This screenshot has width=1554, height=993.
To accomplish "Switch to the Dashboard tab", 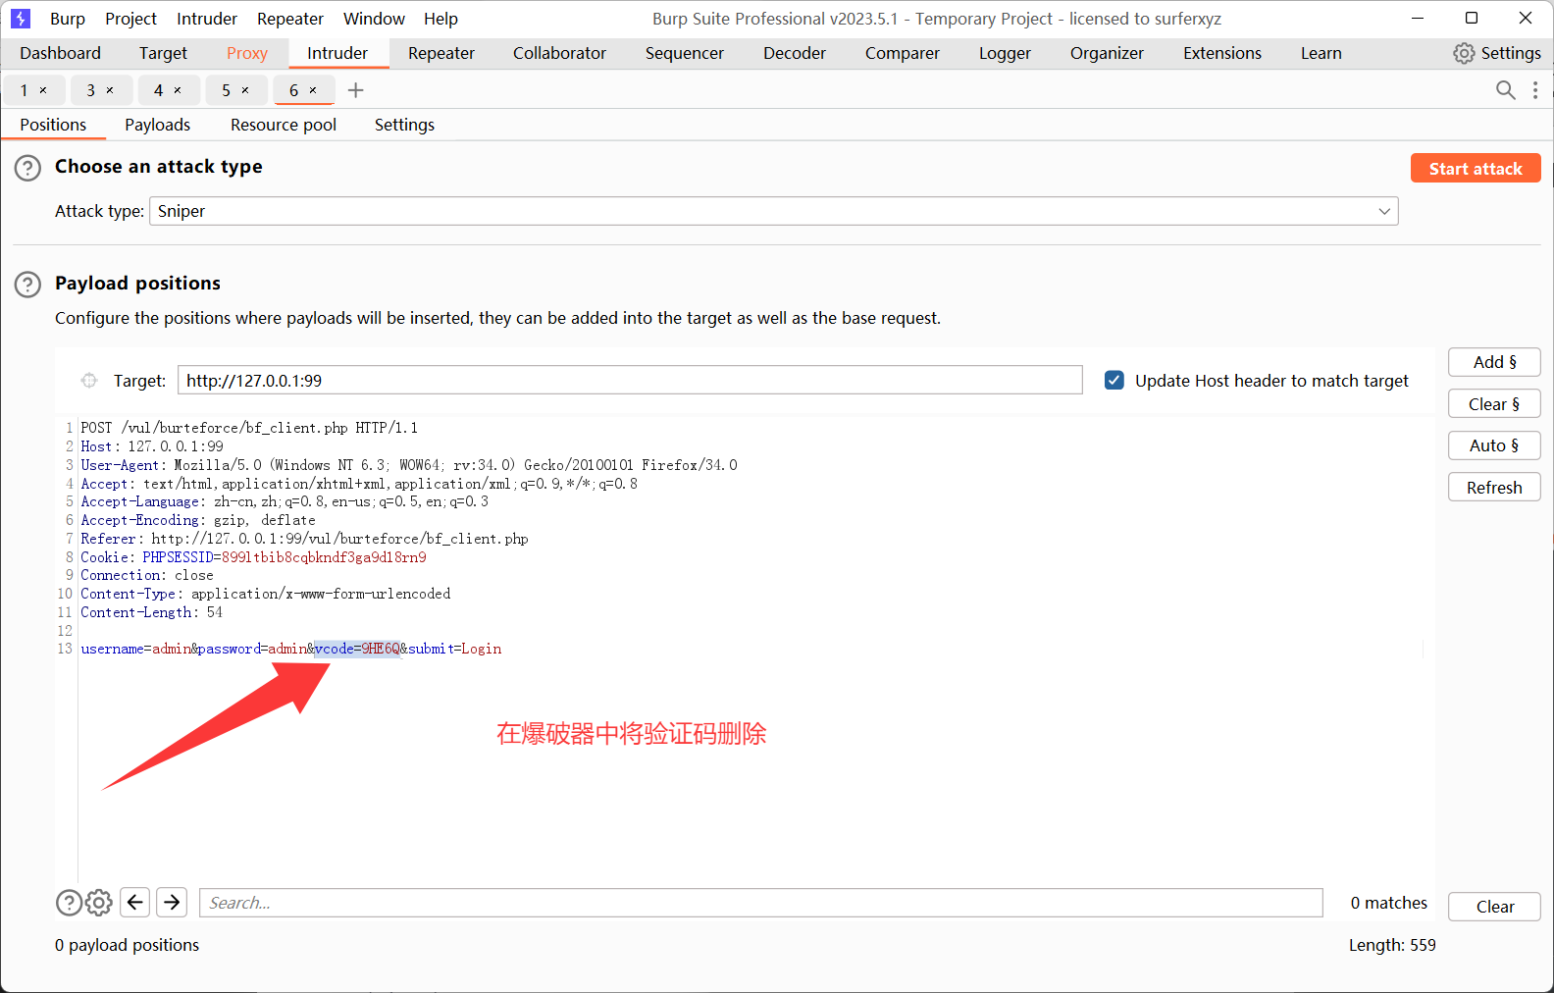I will pyautogui.click(x=60, y=53).
